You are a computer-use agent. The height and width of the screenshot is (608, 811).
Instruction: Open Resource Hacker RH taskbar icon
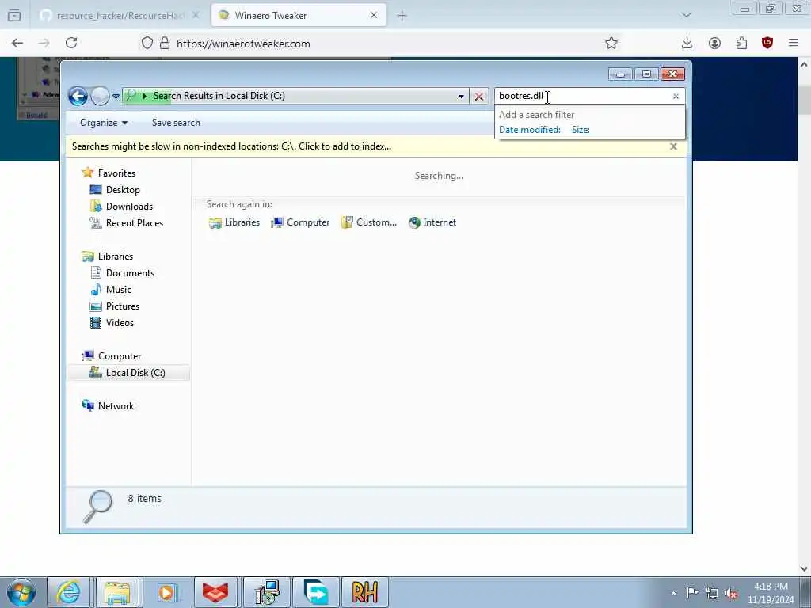[364, 592]
